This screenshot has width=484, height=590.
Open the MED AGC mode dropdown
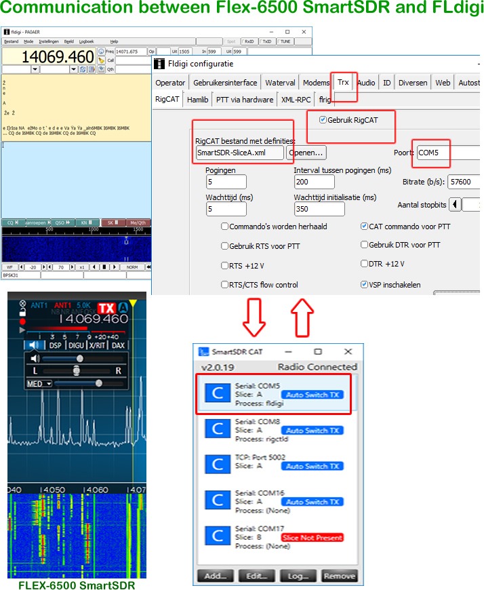[39, 384]
